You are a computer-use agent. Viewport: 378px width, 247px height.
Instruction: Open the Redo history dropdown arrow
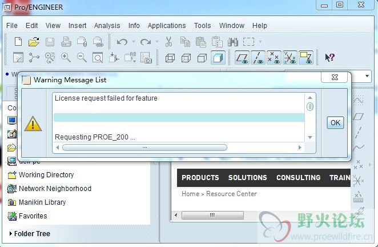(x=157, y=42)
